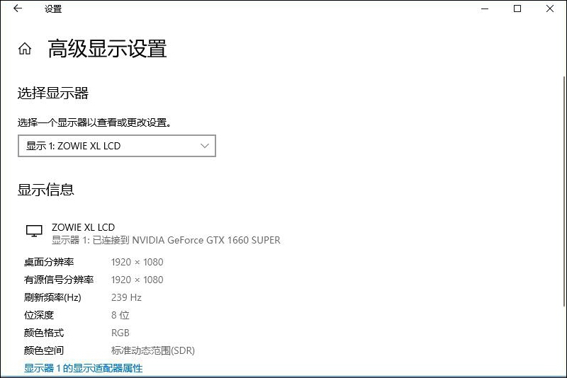Click the 设置 window title text
Viewport: 567px width, 378px height.
click(x=53, y=8)
